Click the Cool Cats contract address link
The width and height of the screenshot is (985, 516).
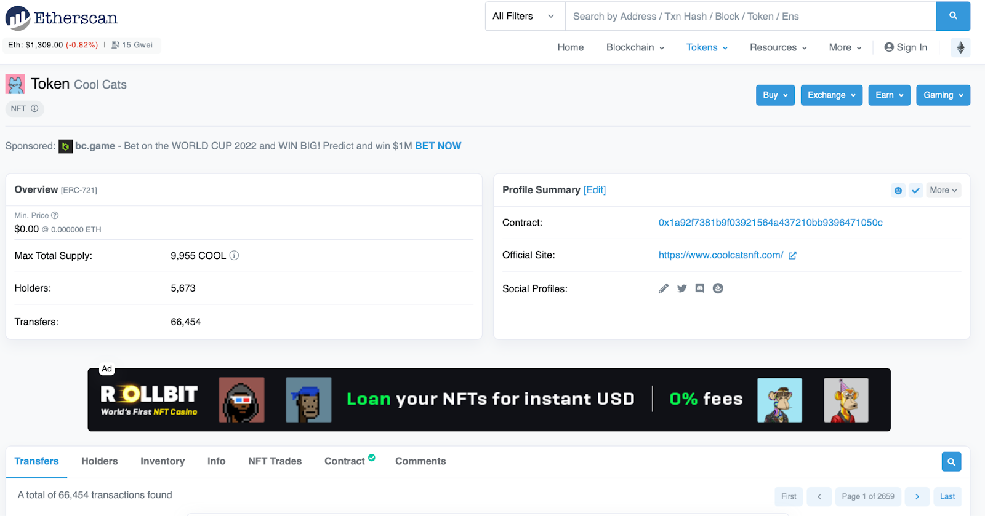point(770,223)
